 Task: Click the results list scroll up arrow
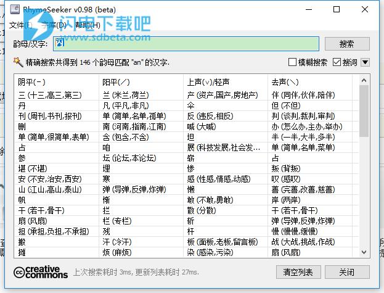(364, 80)
